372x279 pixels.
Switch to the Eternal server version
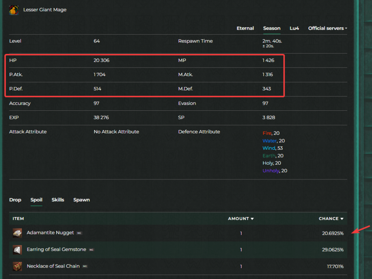pos(245,28)
